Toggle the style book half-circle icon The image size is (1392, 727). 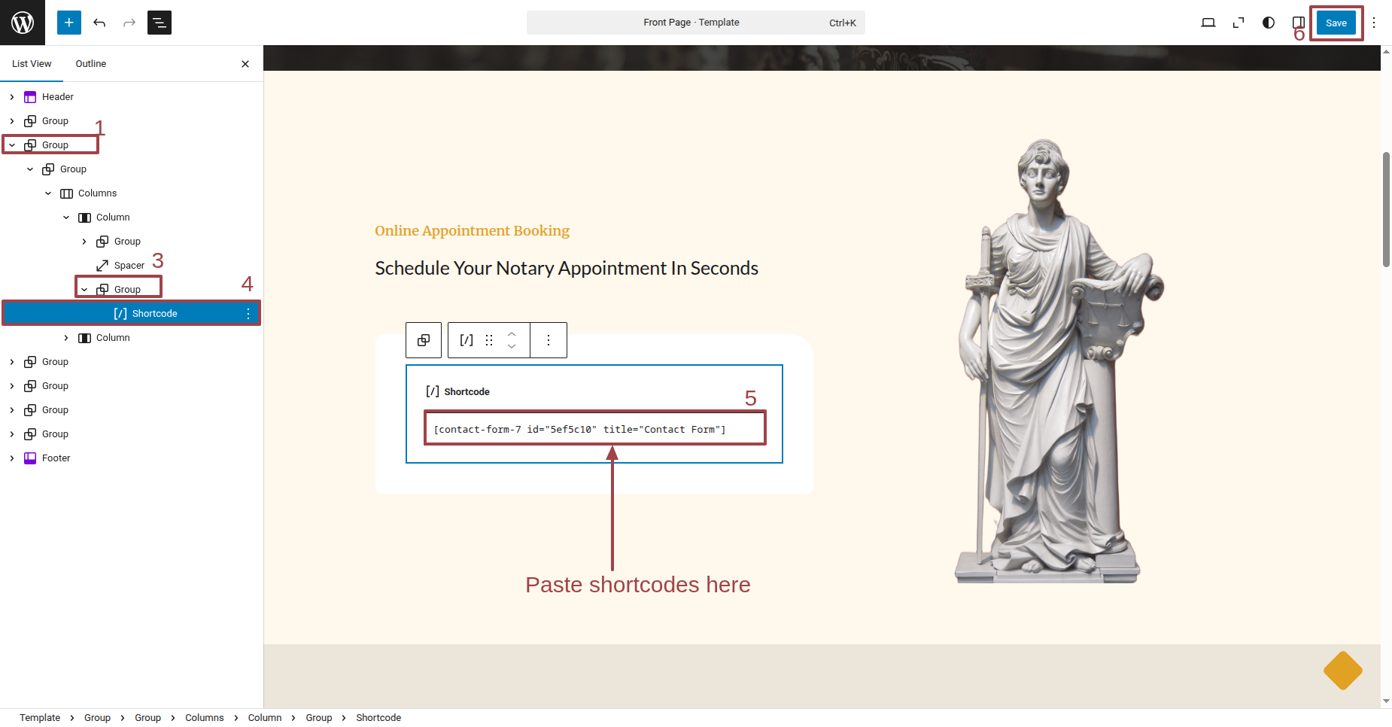coord(1269,23)
